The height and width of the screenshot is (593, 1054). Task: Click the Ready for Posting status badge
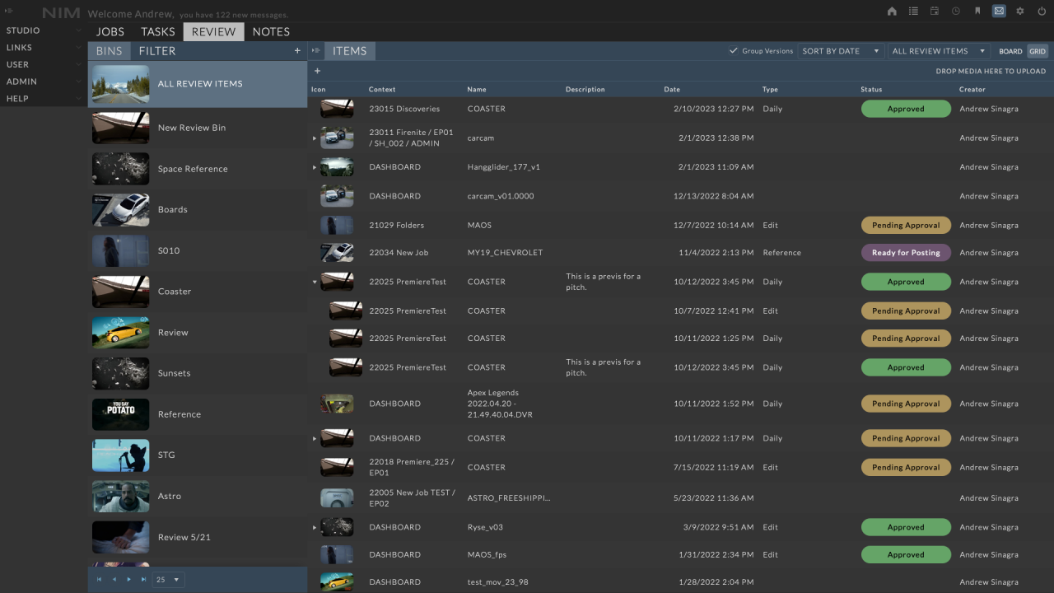point(906,253)
